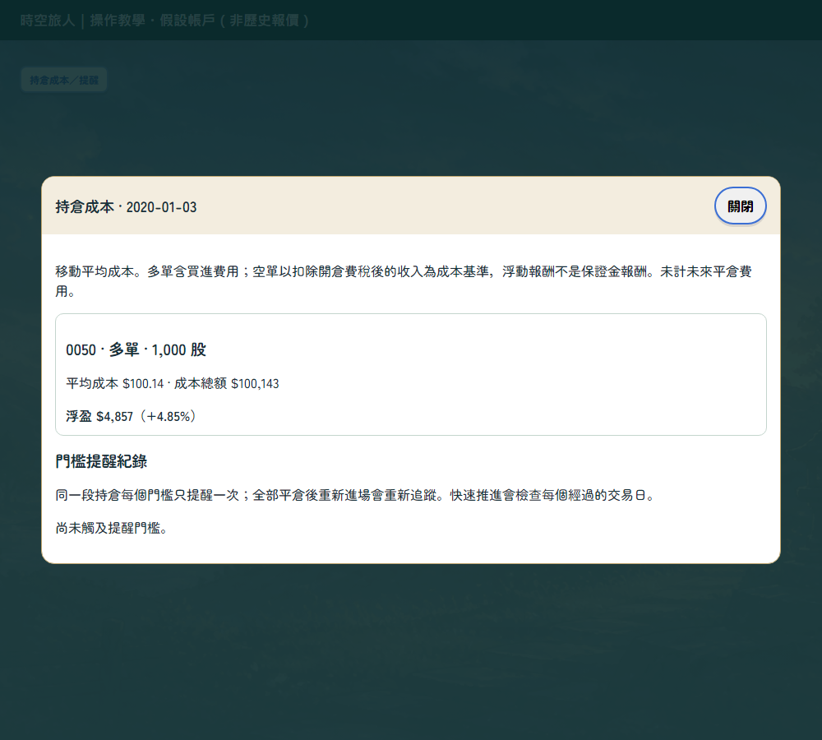Click the 平均成本 $100.14 line
Viewport: 822px width, 740px height.
click(x=173, y=383)
